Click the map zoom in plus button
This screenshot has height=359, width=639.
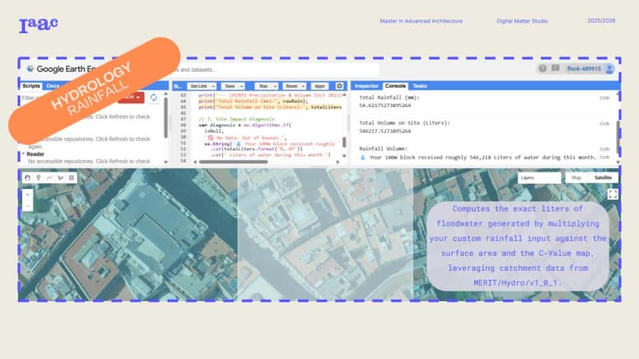pos(27,194)
